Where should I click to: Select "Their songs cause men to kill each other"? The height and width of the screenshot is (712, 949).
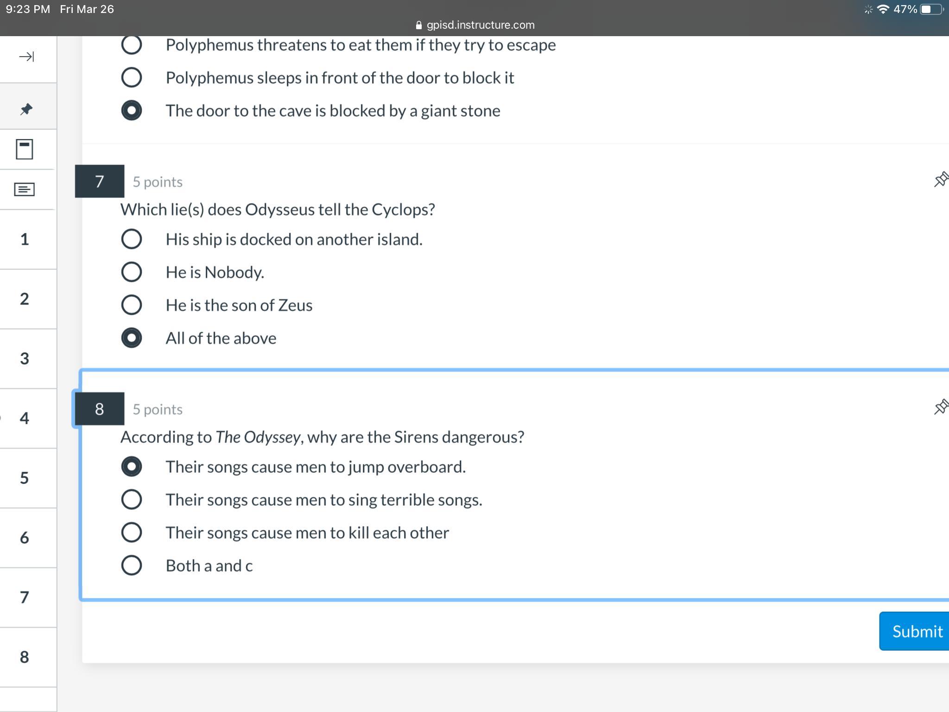click(x=132, y=533)
